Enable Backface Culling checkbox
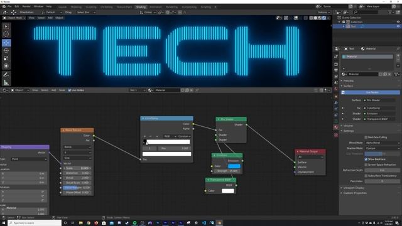402x226 pixels. coord(366,137)
